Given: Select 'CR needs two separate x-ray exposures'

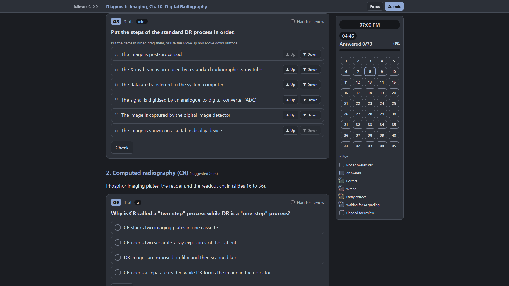Looking at the screenshot, I should (217, 242).
